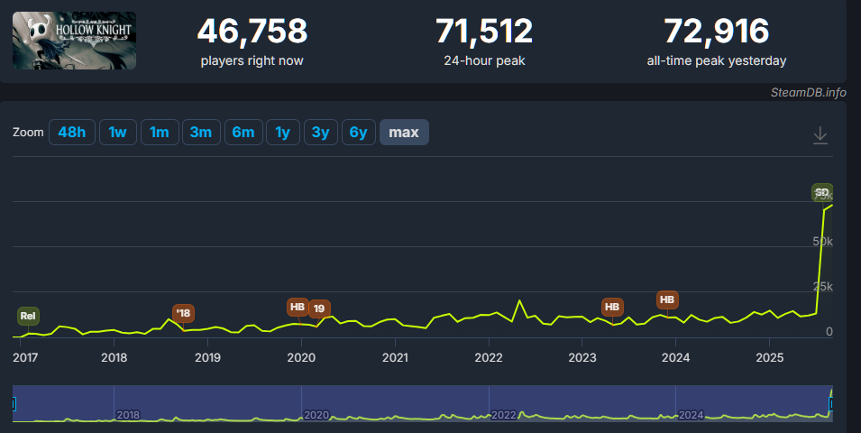
Task: Set zoom to 3m
Action: click(201, 133)
